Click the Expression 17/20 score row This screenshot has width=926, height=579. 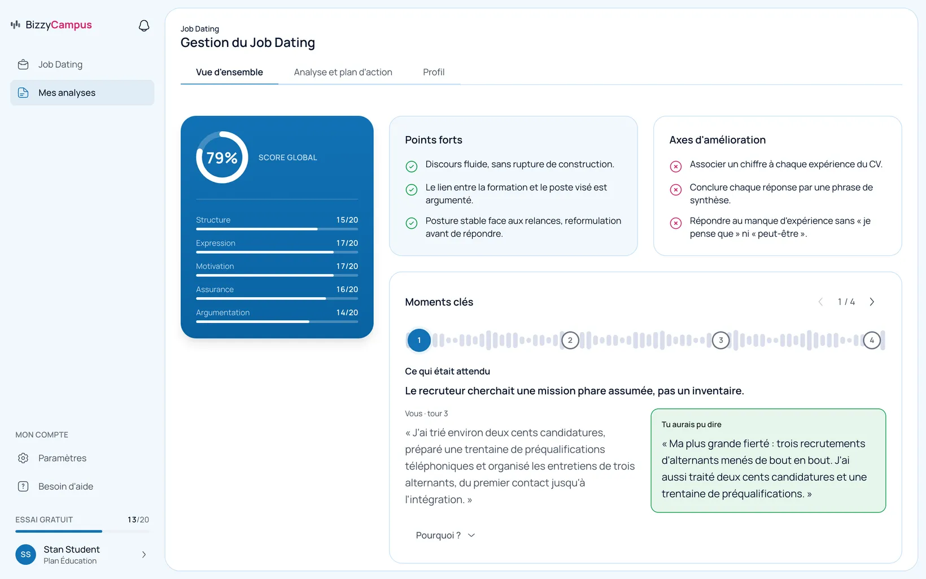(277, 246)
